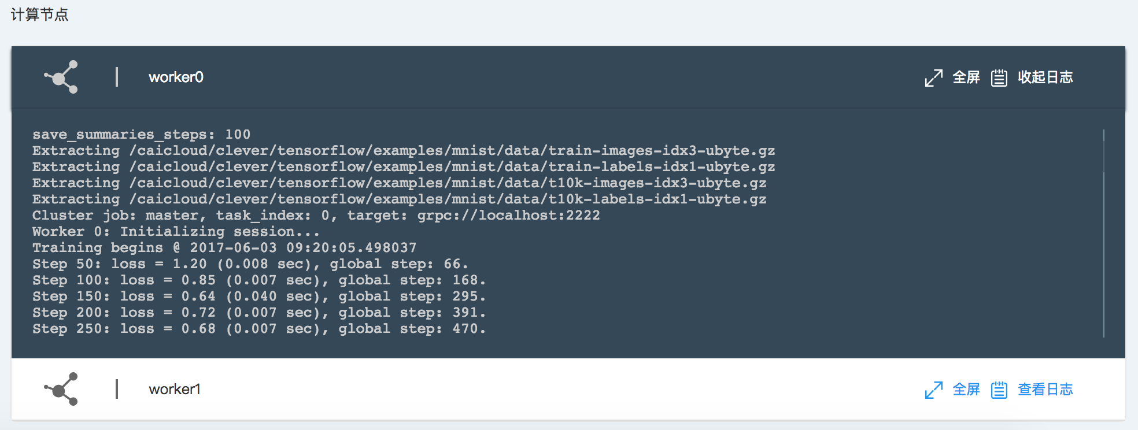Image resolution: width=1138 pixels, height=430 pixels.
Task: Click the save_summaries_steps log line
Action: click(141, 135)
